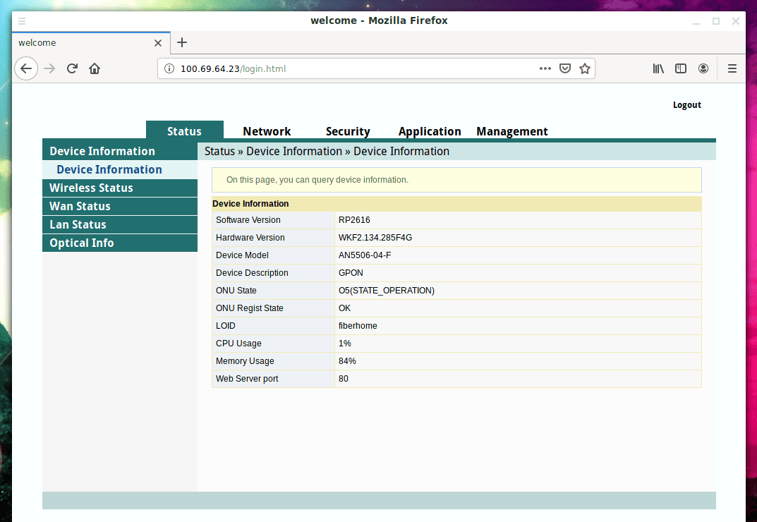Switch to the Network tab
Image resolution: width=757 pixels, height=522 pixels.
(267, 131)
